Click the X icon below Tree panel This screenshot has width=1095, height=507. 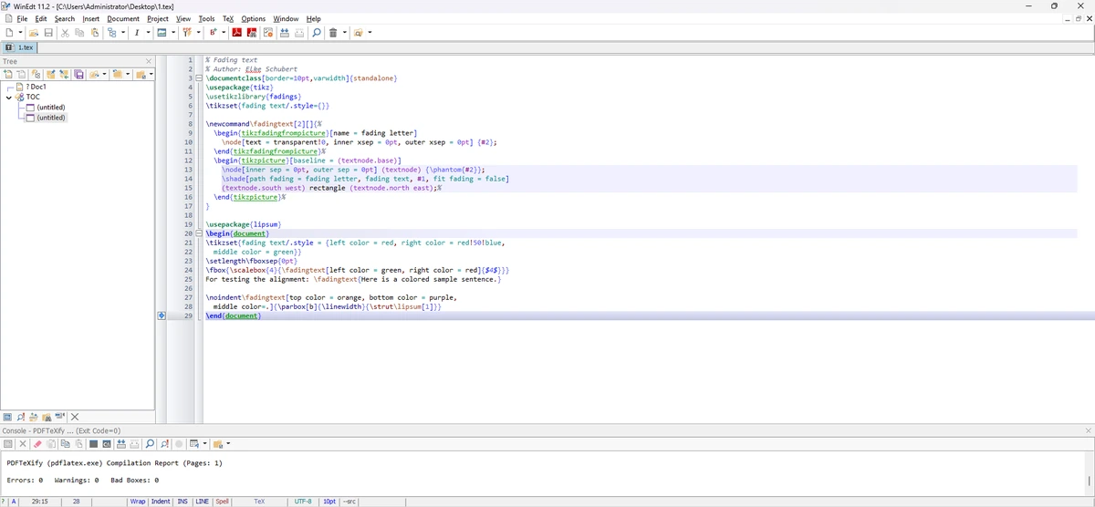(75, 417)
